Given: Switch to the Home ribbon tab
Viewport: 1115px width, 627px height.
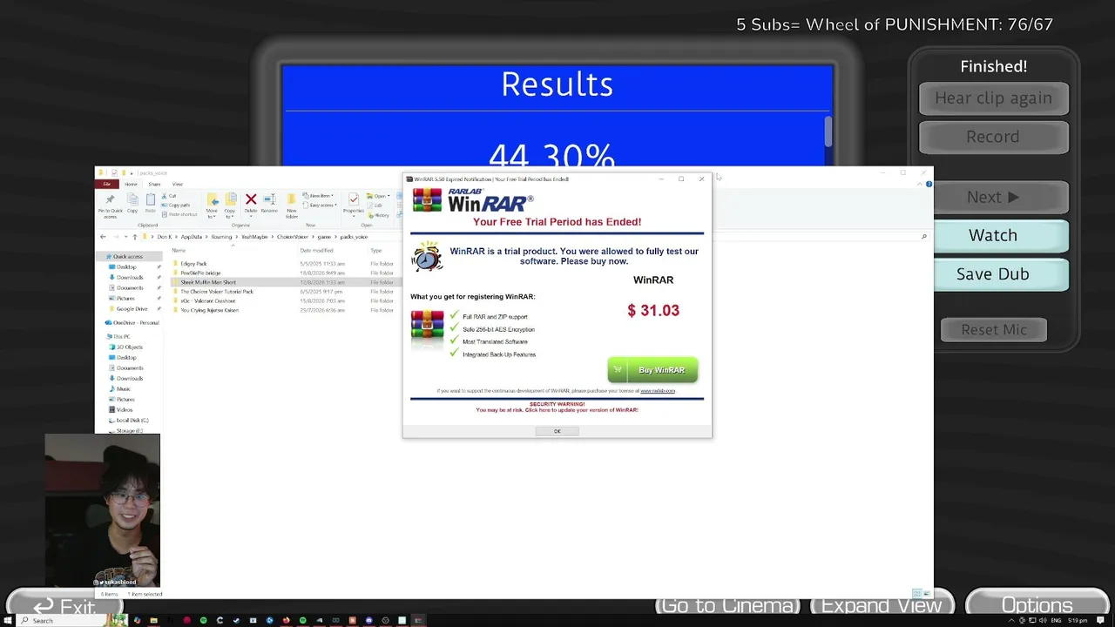Looking at the screenshot, I should [x=131, y=184].
